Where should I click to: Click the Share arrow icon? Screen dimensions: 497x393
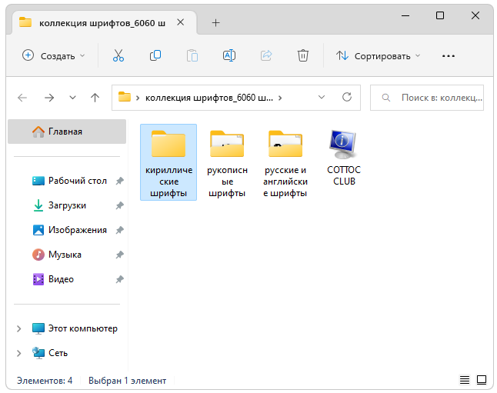coord(266,56)
